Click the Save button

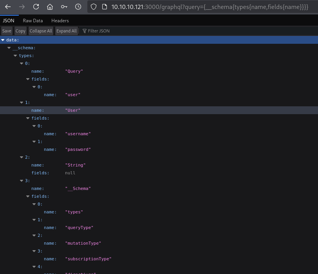click(7, 31)
